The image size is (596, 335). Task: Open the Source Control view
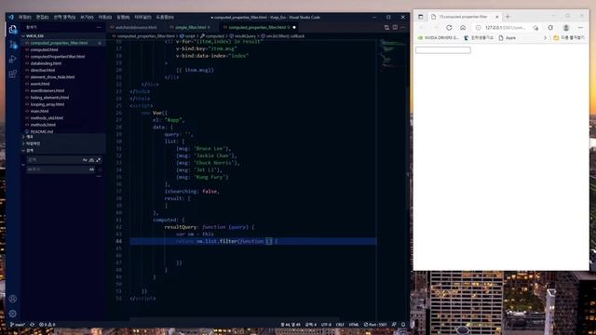click(12, 45)
